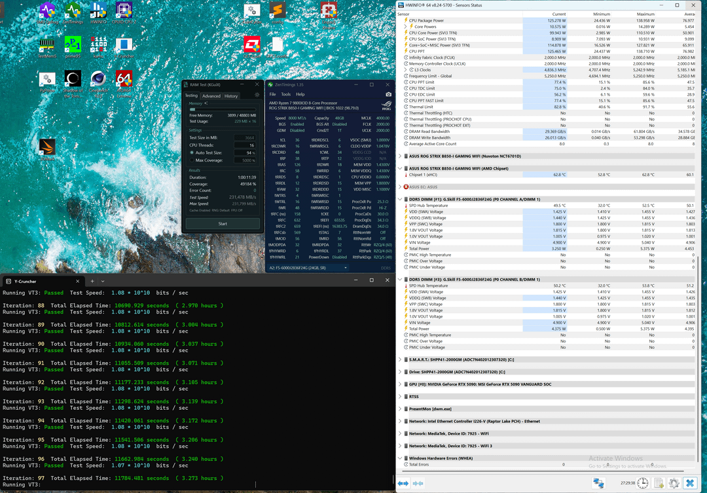Expand the PresentMon sensor group
Screen dimensions: 707x493
[400, 409]
